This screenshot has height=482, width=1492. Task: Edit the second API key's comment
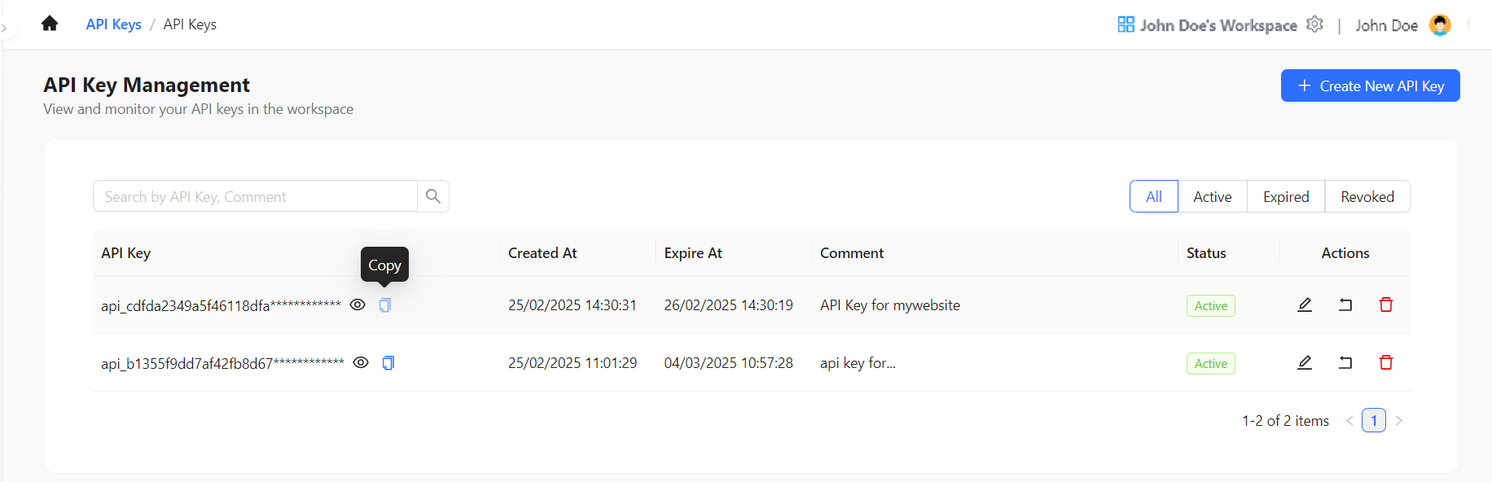[x=1305, y=362]
